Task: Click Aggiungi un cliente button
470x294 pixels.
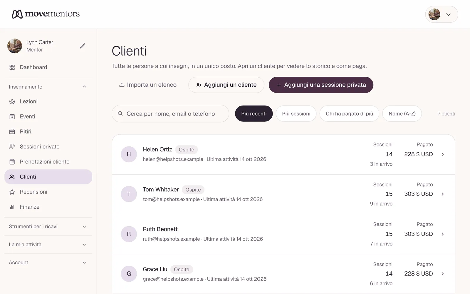Action: pos(226,85)
